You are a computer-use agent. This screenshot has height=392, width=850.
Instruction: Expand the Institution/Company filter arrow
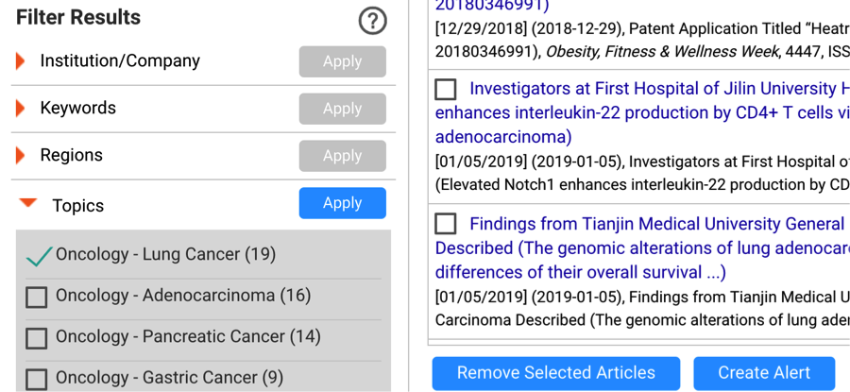[20, 61]
